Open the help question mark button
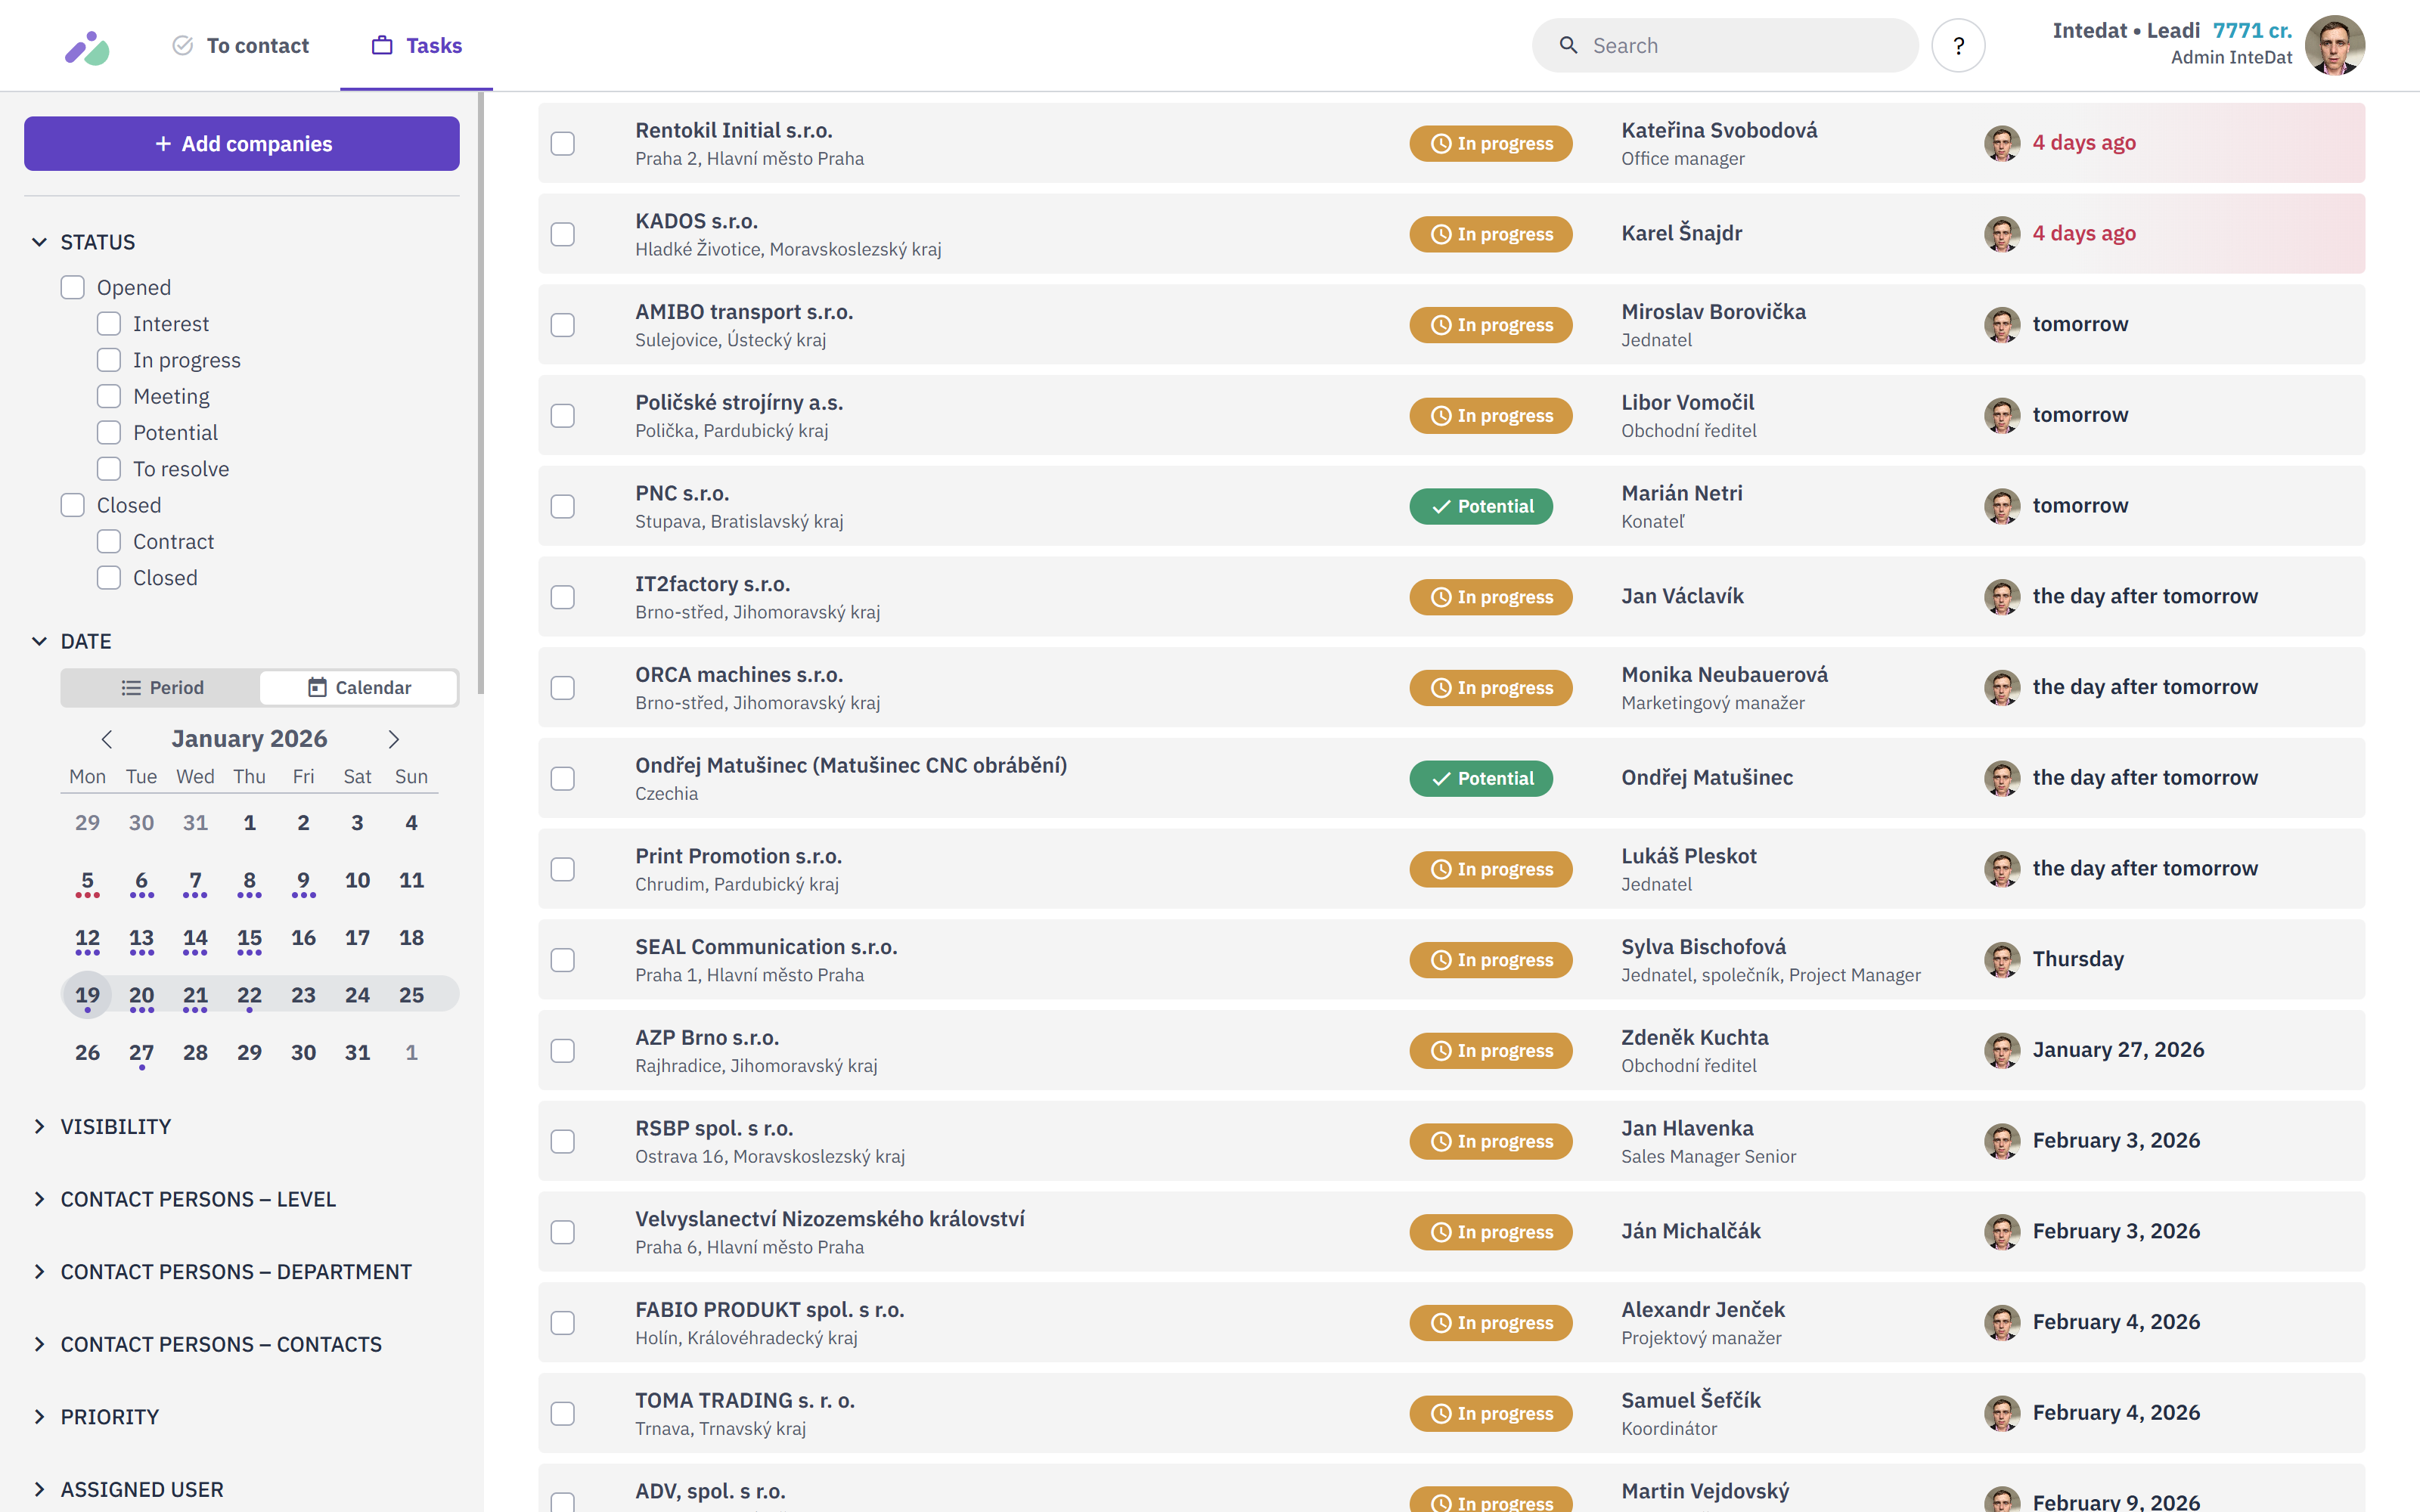This screenshot has width=2420, height=1512. 1957,46
